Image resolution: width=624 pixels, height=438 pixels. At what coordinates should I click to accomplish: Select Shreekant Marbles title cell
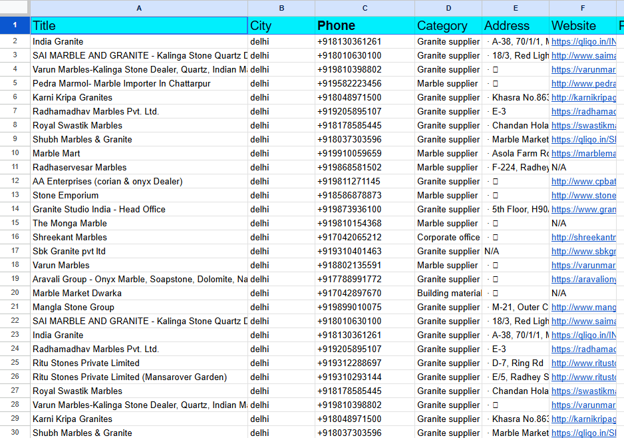click(139, 237)
